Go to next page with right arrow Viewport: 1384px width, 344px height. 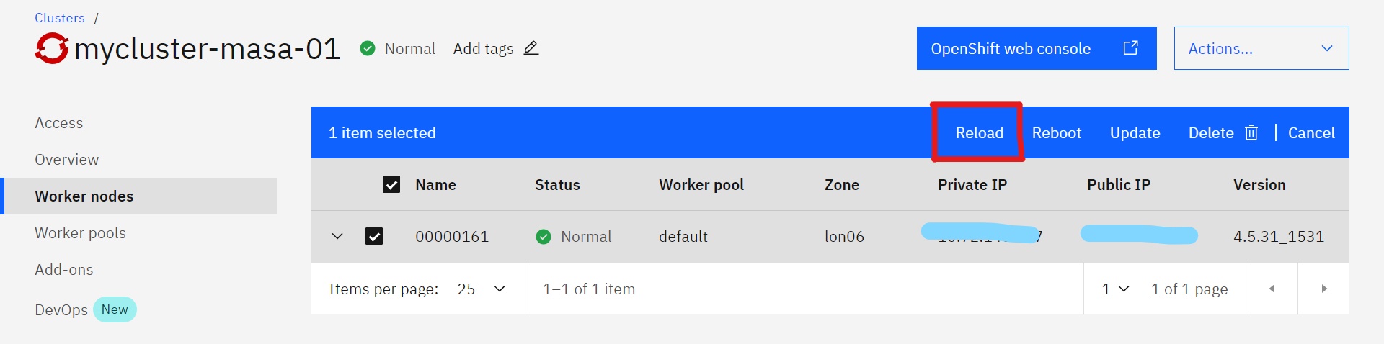pos(1324,289)
